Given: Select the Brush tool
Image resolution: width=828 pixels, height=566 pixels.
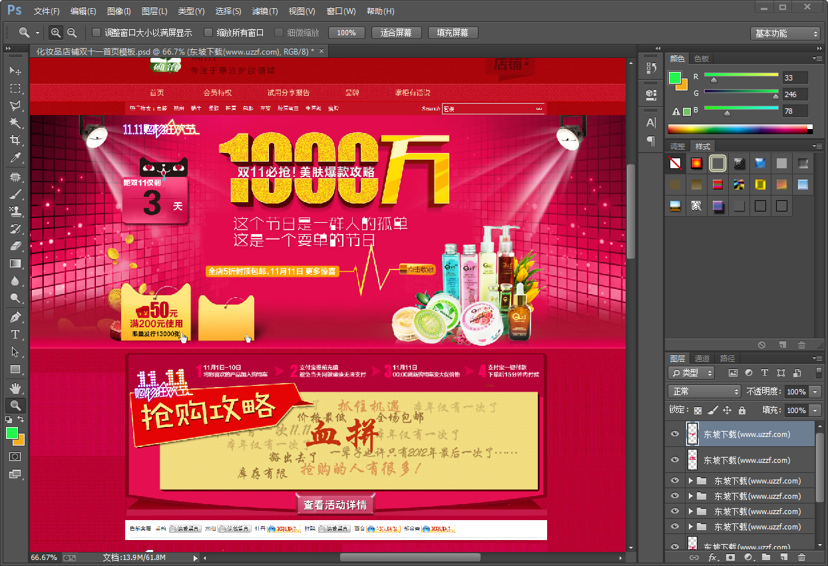Looking at the screenshot, I should 15,194.
